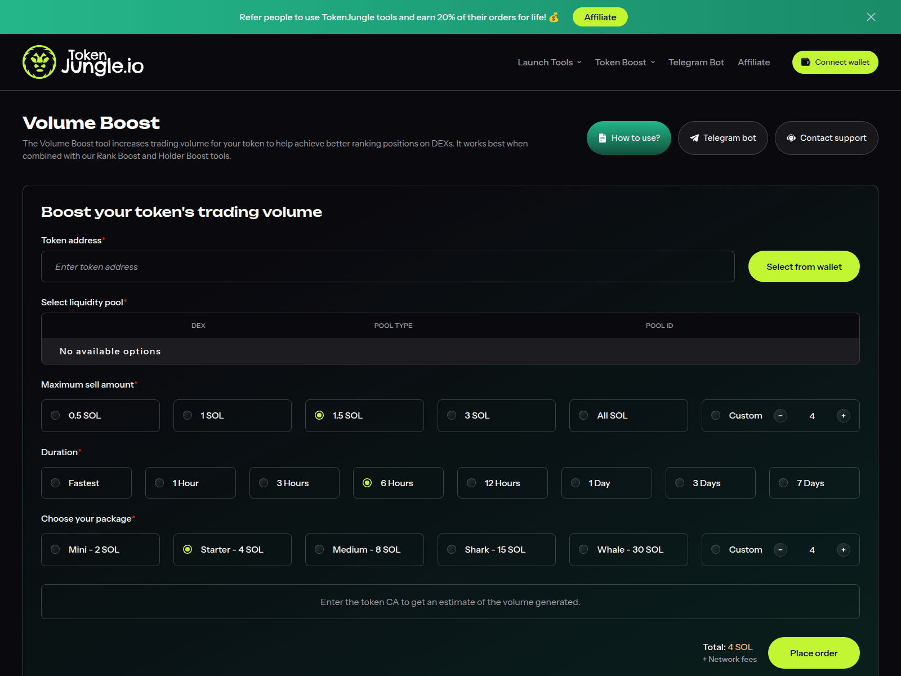
Task: Choose the 6 Hours duration
Action: (398, 483)
